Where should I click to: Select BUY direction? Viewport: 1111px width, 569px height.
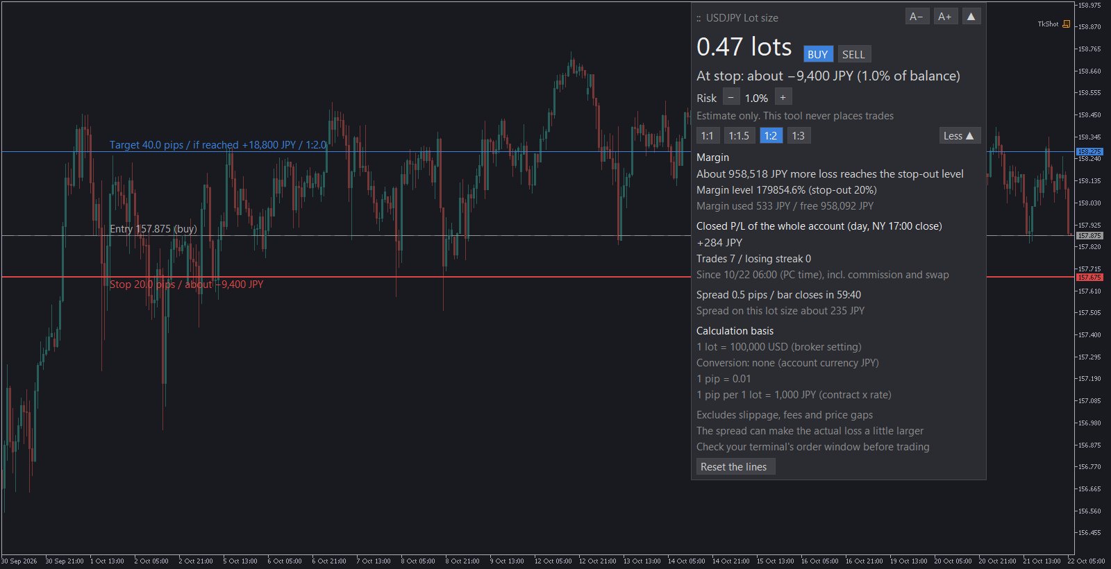(818, 54)
